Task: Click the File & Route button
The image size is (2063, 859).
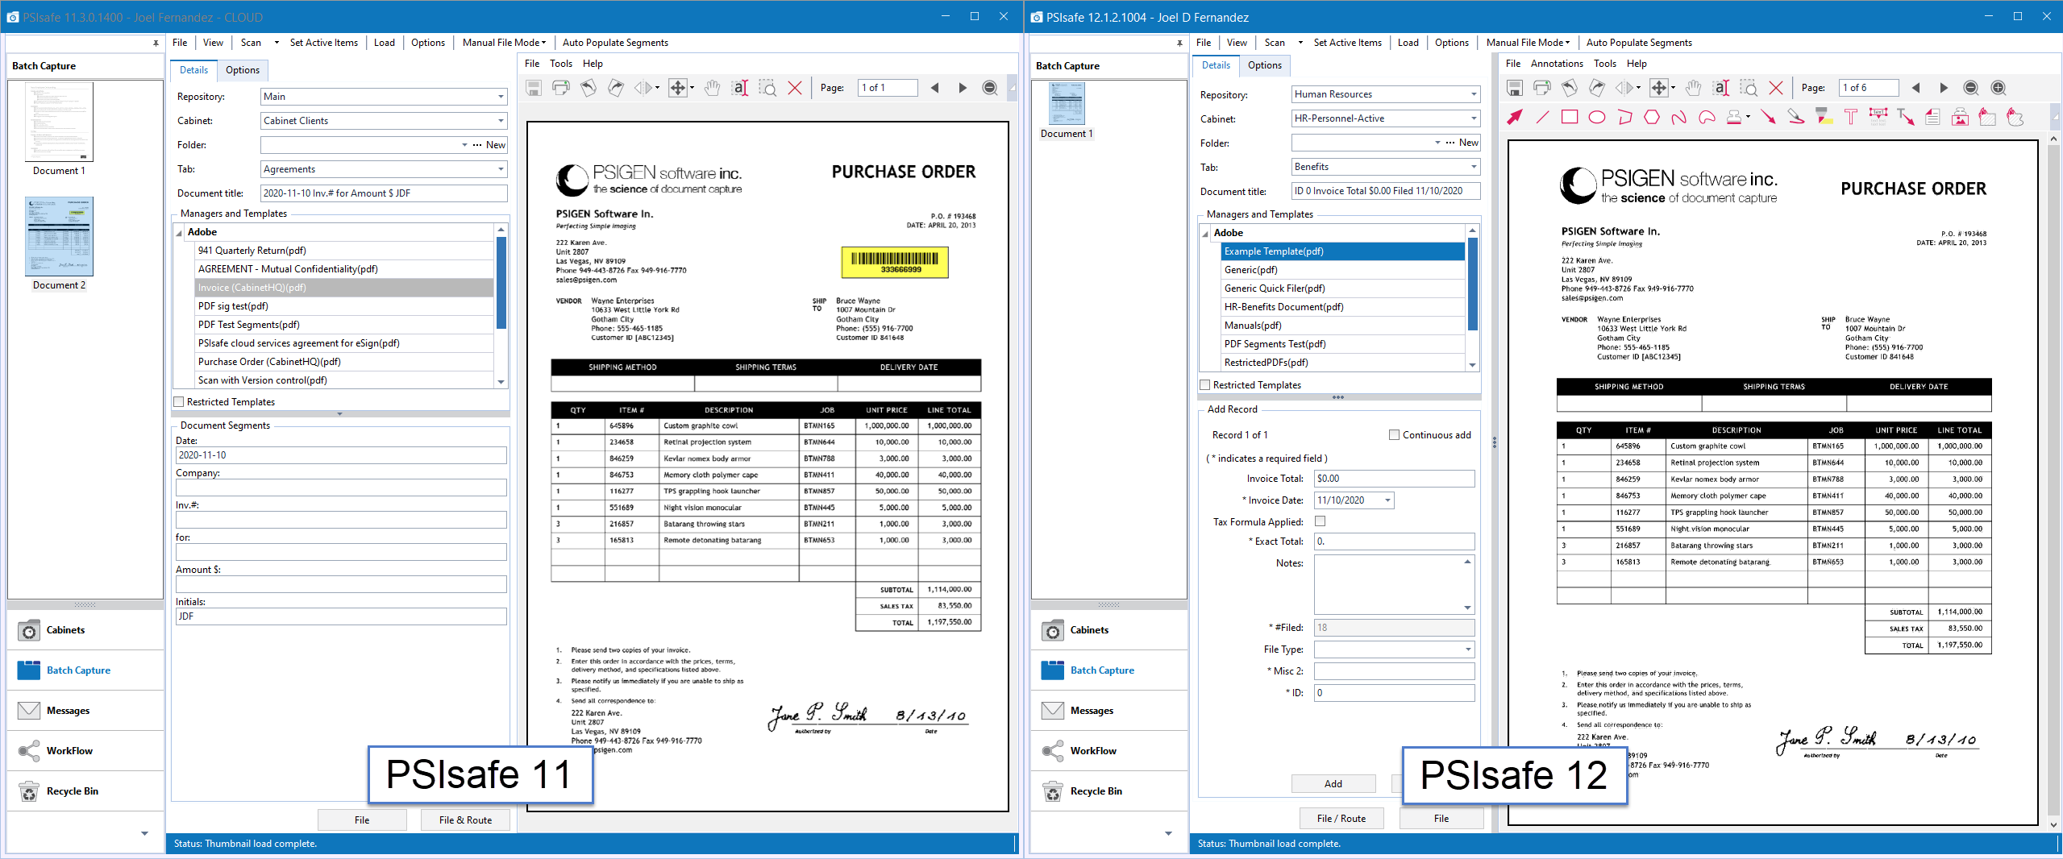Action: pos(465,820)
